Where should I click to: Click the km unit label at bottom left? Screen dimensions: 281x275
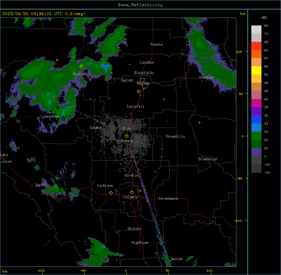point(5,271)
